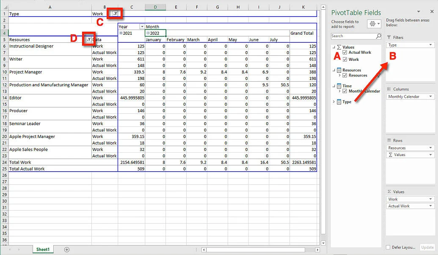The width and height of the screenshot is (438, 255).
Task: Select the Grand Total header cell
Action: pos(303,33)
